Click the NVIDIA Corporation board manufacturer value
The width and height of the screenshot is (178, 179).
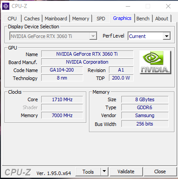[87, 62]
